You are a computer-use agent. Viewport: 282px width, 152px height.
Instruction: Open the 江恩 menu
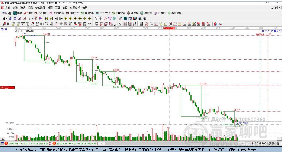point(30,7)
